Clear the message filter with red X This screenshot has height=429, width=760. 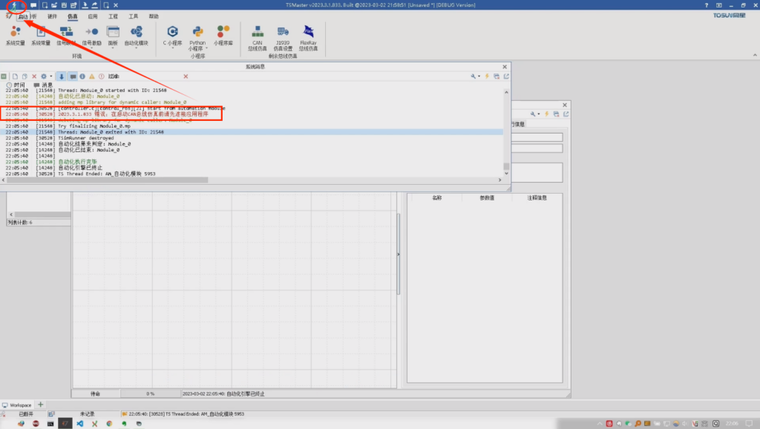(x=186, y=76)
